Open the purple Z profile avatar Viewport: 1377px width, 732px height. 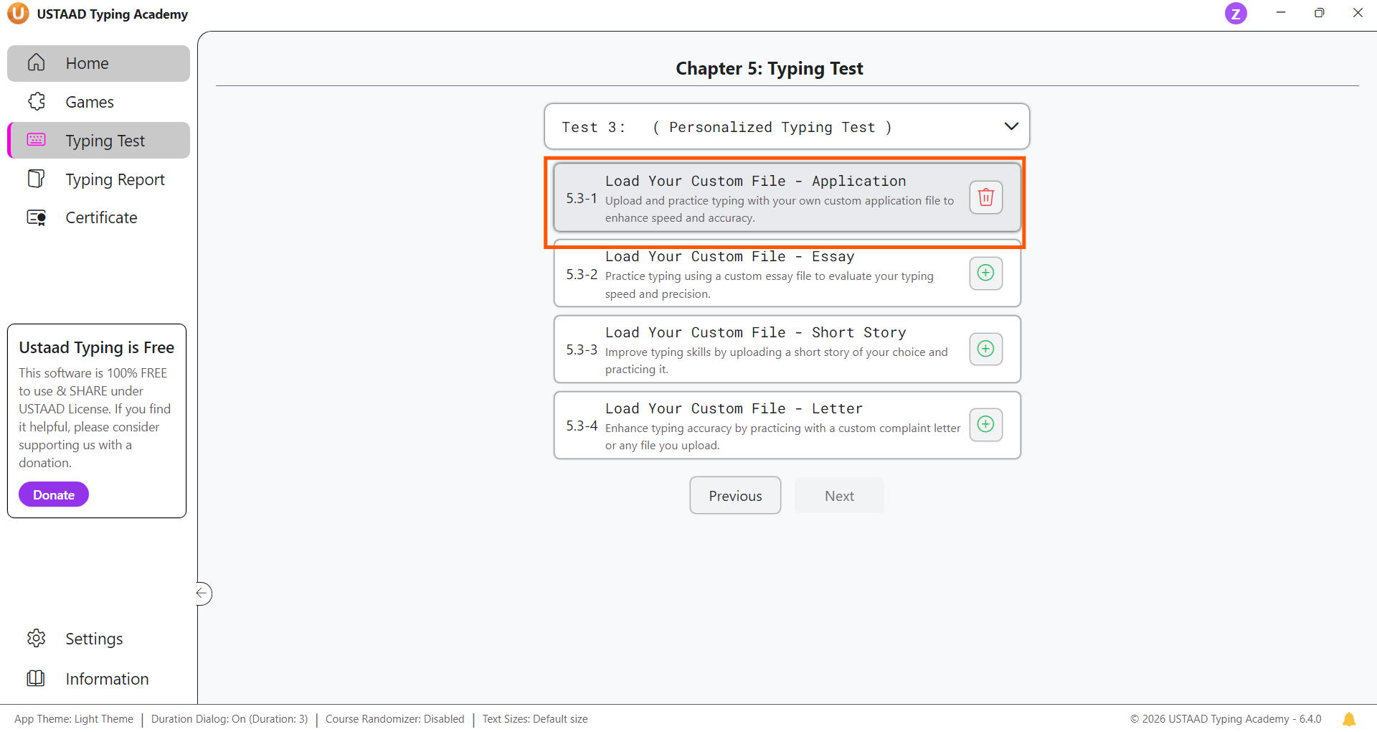1235,14
